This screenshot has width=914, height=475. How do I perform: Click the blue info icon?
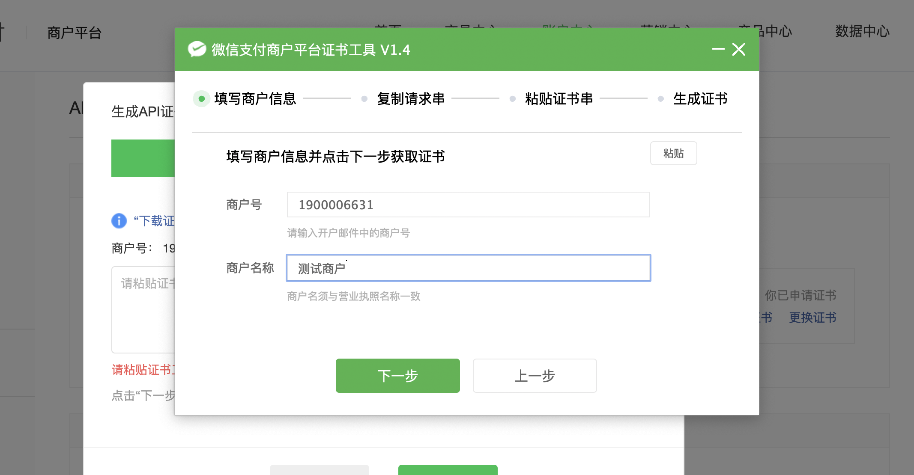tap(119, 221)
